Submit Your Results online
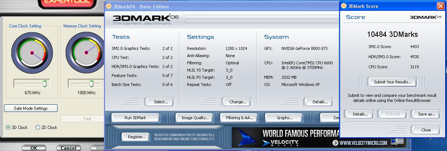The height and width of the screenshot is (151, 447). [x=393, y=82]
